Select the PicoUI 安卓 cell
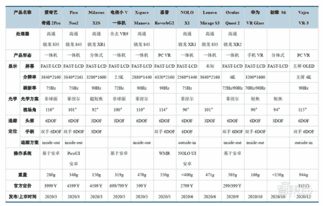Image resolution: width=323 pixels, height=206 pixels. tap(74, 158)
